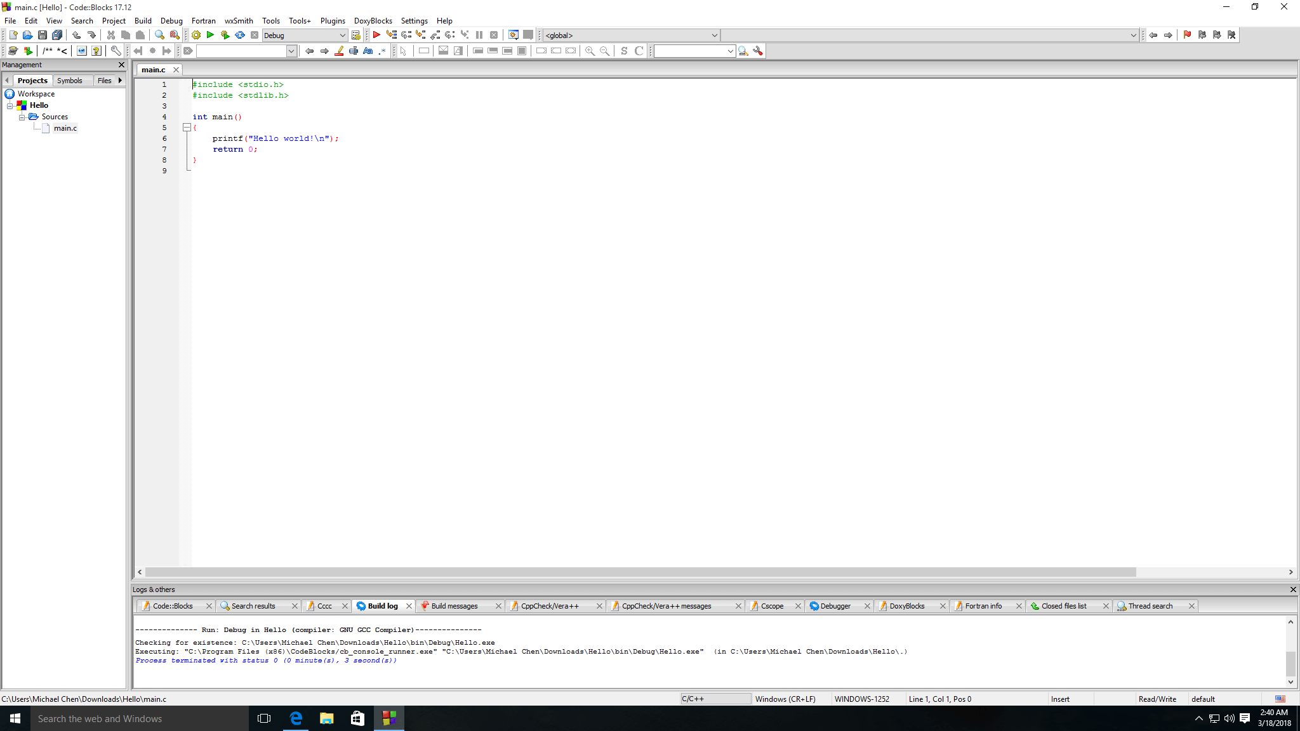Toggle Match case option (Aa) in search toolbar
This screenshot has width=1300, height=731.
tap(368, 51)
